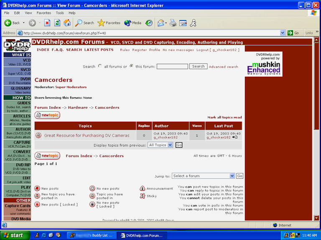Open the 'Great Resource for Purchasing DV Cameras' topic

[x=87, y=135]
